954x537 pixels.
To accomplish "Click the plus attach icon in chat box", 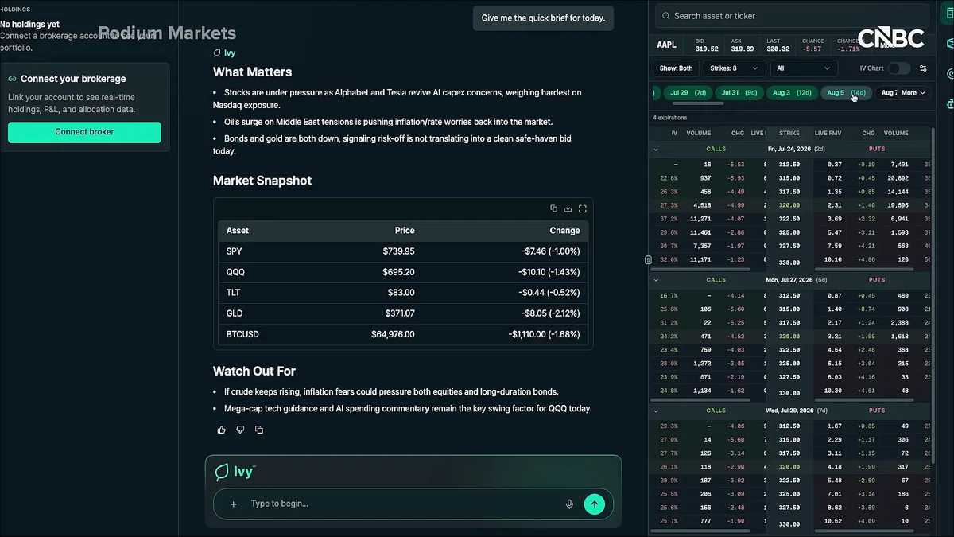I will coord(234,504).
